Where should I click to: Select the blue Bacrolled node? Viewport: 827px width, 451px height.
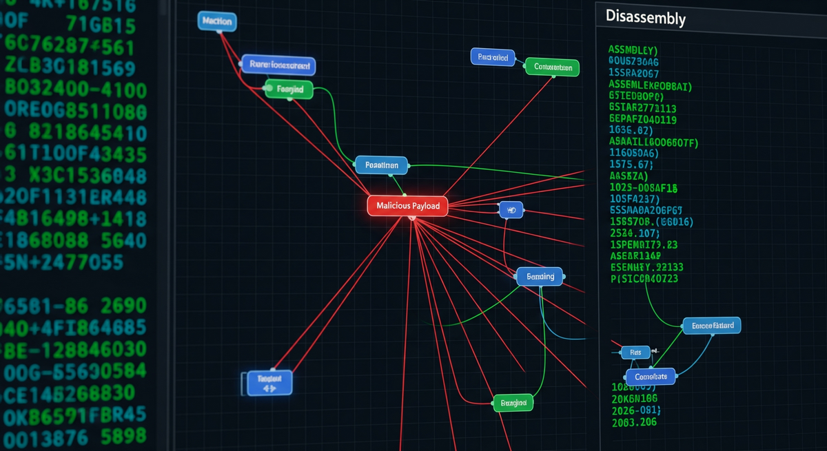pyautogui.click(x=493, y=57)
